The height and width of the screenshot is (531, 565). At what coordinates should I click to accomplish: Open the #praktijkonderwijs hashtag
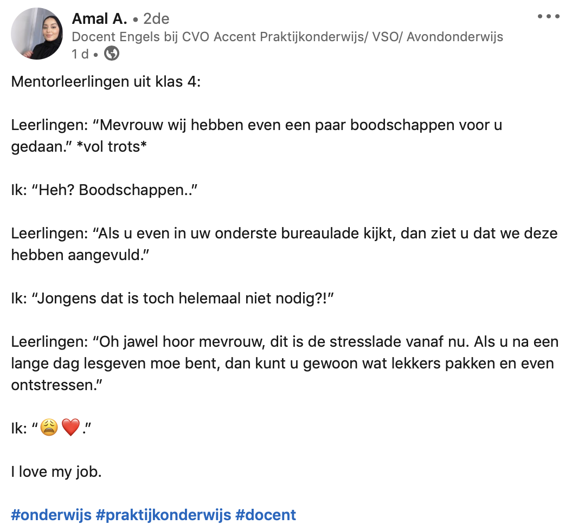[163, 514]
